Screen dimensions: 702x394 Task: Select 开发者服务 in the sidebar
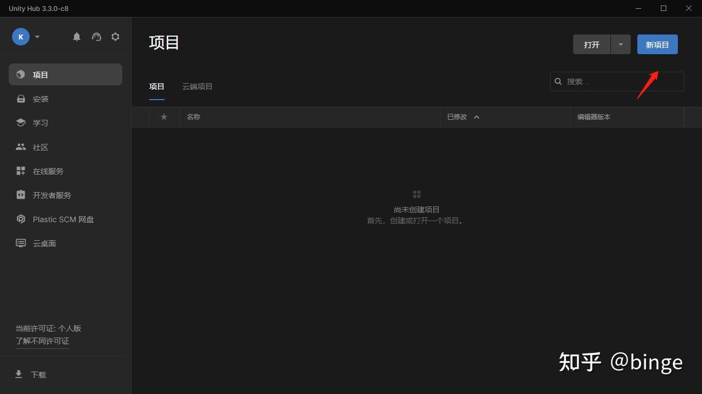tap(52, 195)
